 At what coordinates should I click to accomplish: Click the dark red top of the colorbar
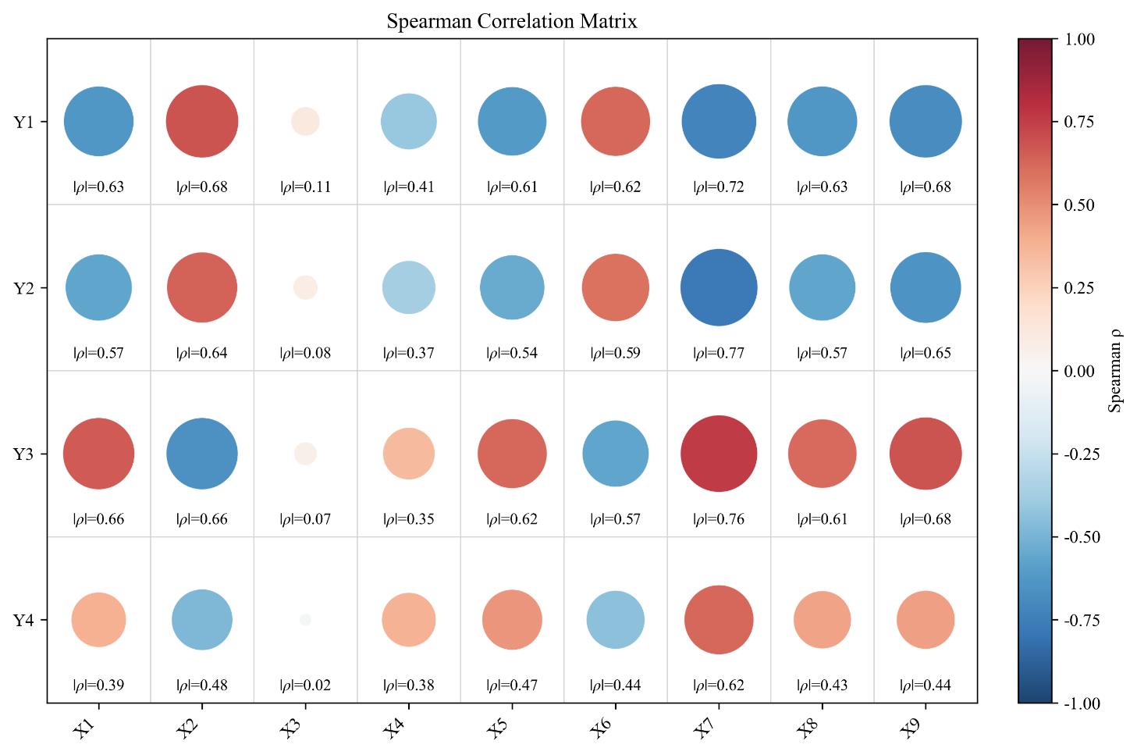tap(1035, 47)
